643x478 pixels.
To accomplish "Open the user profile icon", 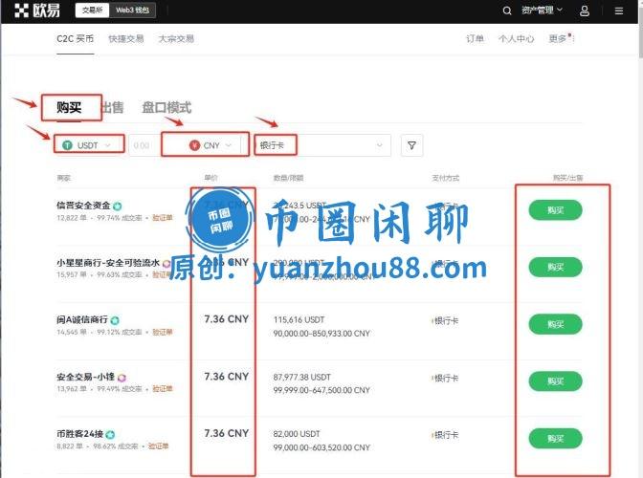I will click(585, 11).
